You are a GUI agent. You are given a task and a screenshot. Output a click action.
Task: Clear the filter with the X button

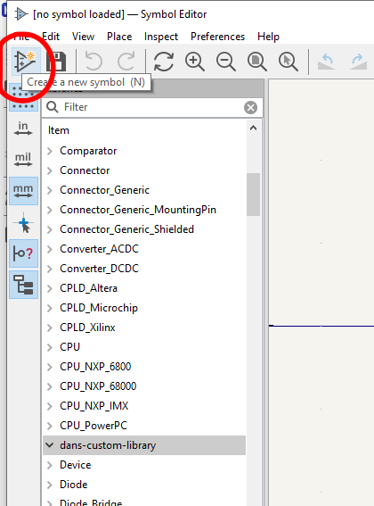coord(250,107)
